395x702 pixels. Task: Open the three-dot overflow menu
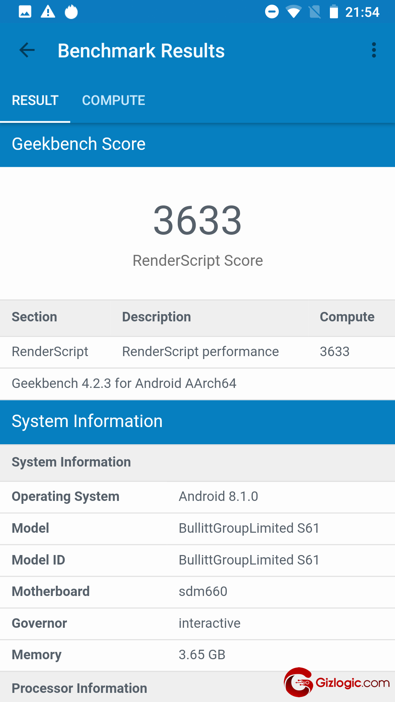tap(374, 50)
